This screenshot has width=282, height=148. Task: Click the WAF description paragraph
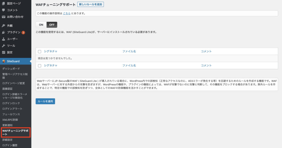coord(157,84)
